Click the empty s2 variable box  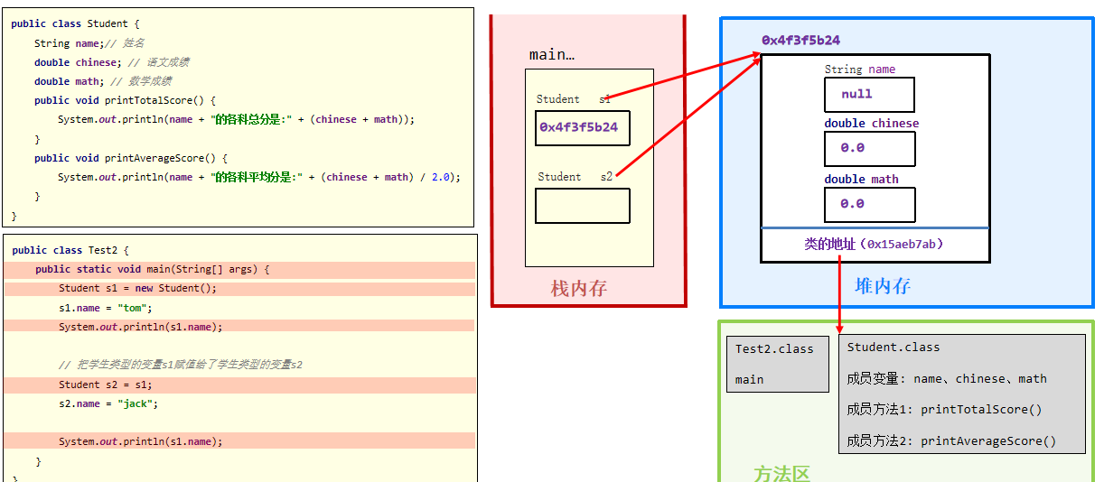(x=582, y=206)
